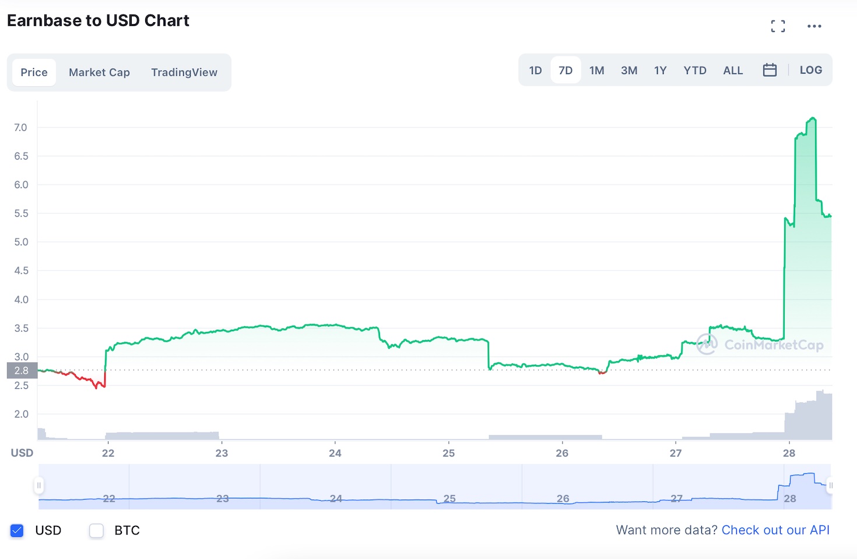Open the three-dot more options menu
The width and height of the screenshot is (857, 559).
[x=814, y=26]
